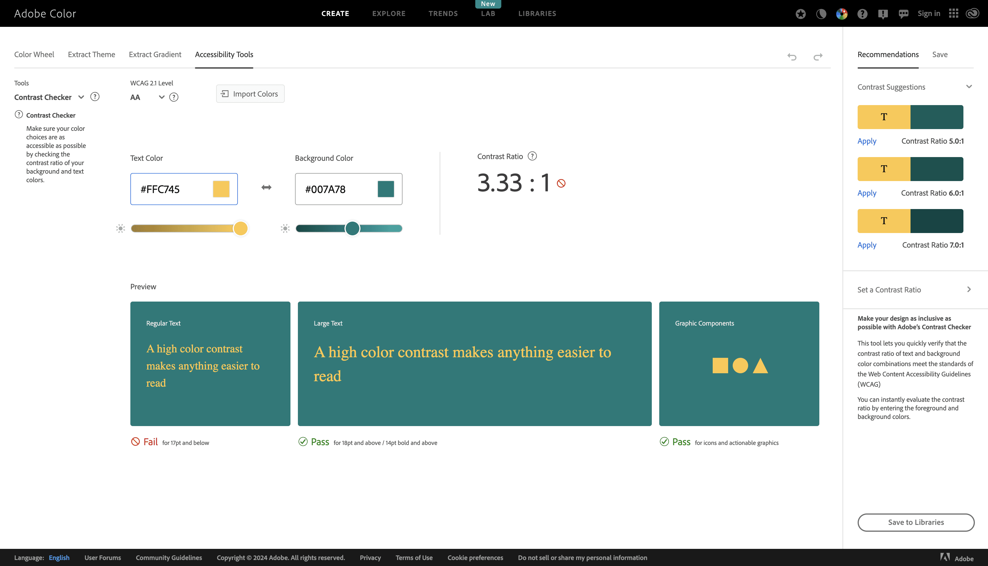
Task: Click the Creative Cloud icon
Action: point(973,14)
